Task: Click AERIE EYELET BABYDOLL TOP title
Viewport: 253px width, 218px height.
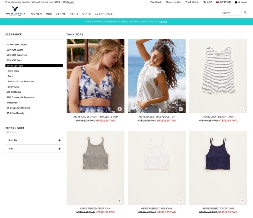Action: (157, 117)
